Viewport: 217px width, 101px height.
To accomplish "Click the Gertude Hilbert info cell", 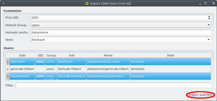I will point(72,69).
